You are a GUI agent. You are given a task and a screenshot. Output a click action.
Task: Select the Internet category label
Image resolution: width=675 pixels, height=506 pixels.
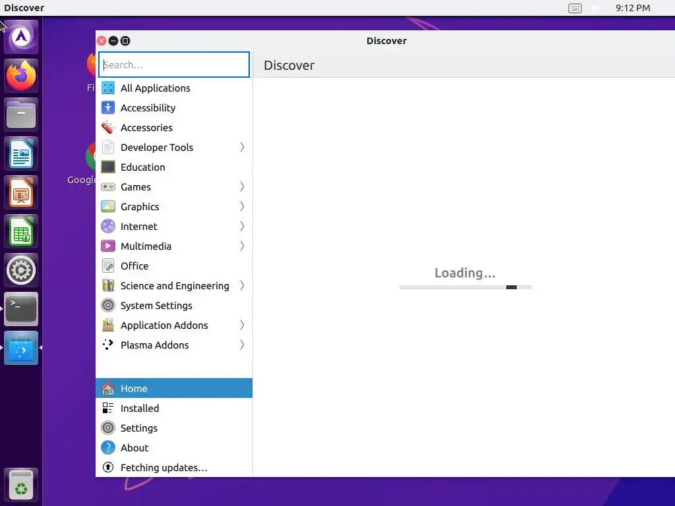(x=138, y=227)
